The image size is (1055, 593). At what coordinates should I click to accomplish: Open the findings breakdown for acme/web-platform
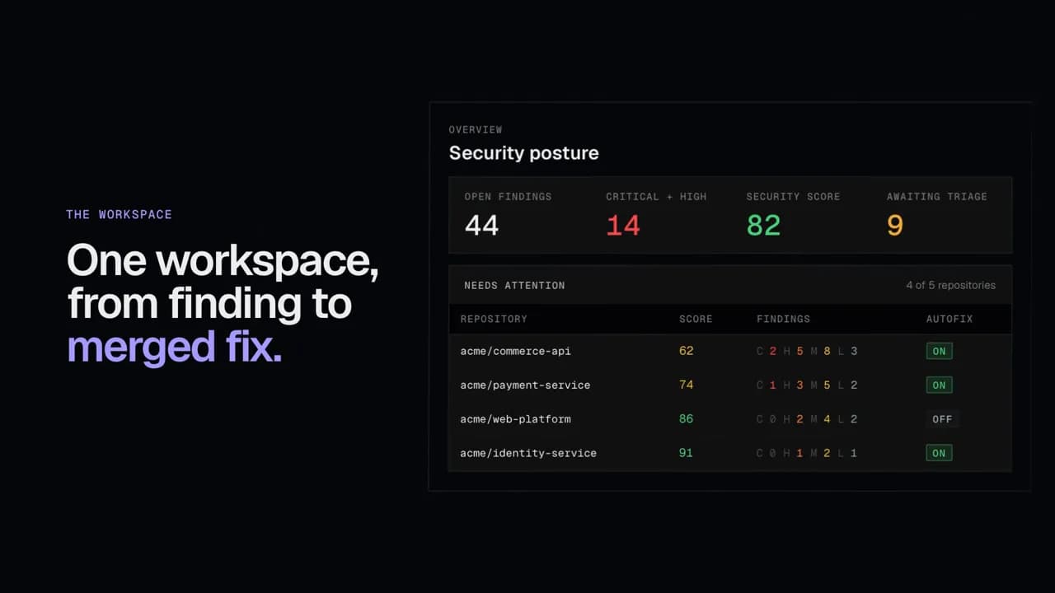coord(807,419)
